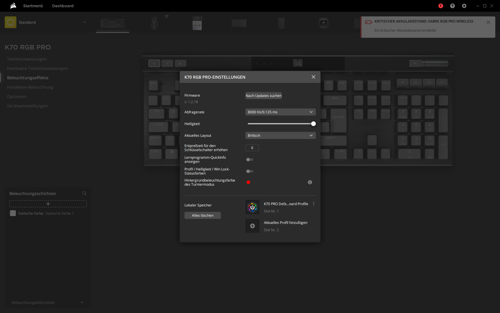The image size is (500, 313).
Task: Click the mute key on keyboard preview
Action: [x=415, y=63]
